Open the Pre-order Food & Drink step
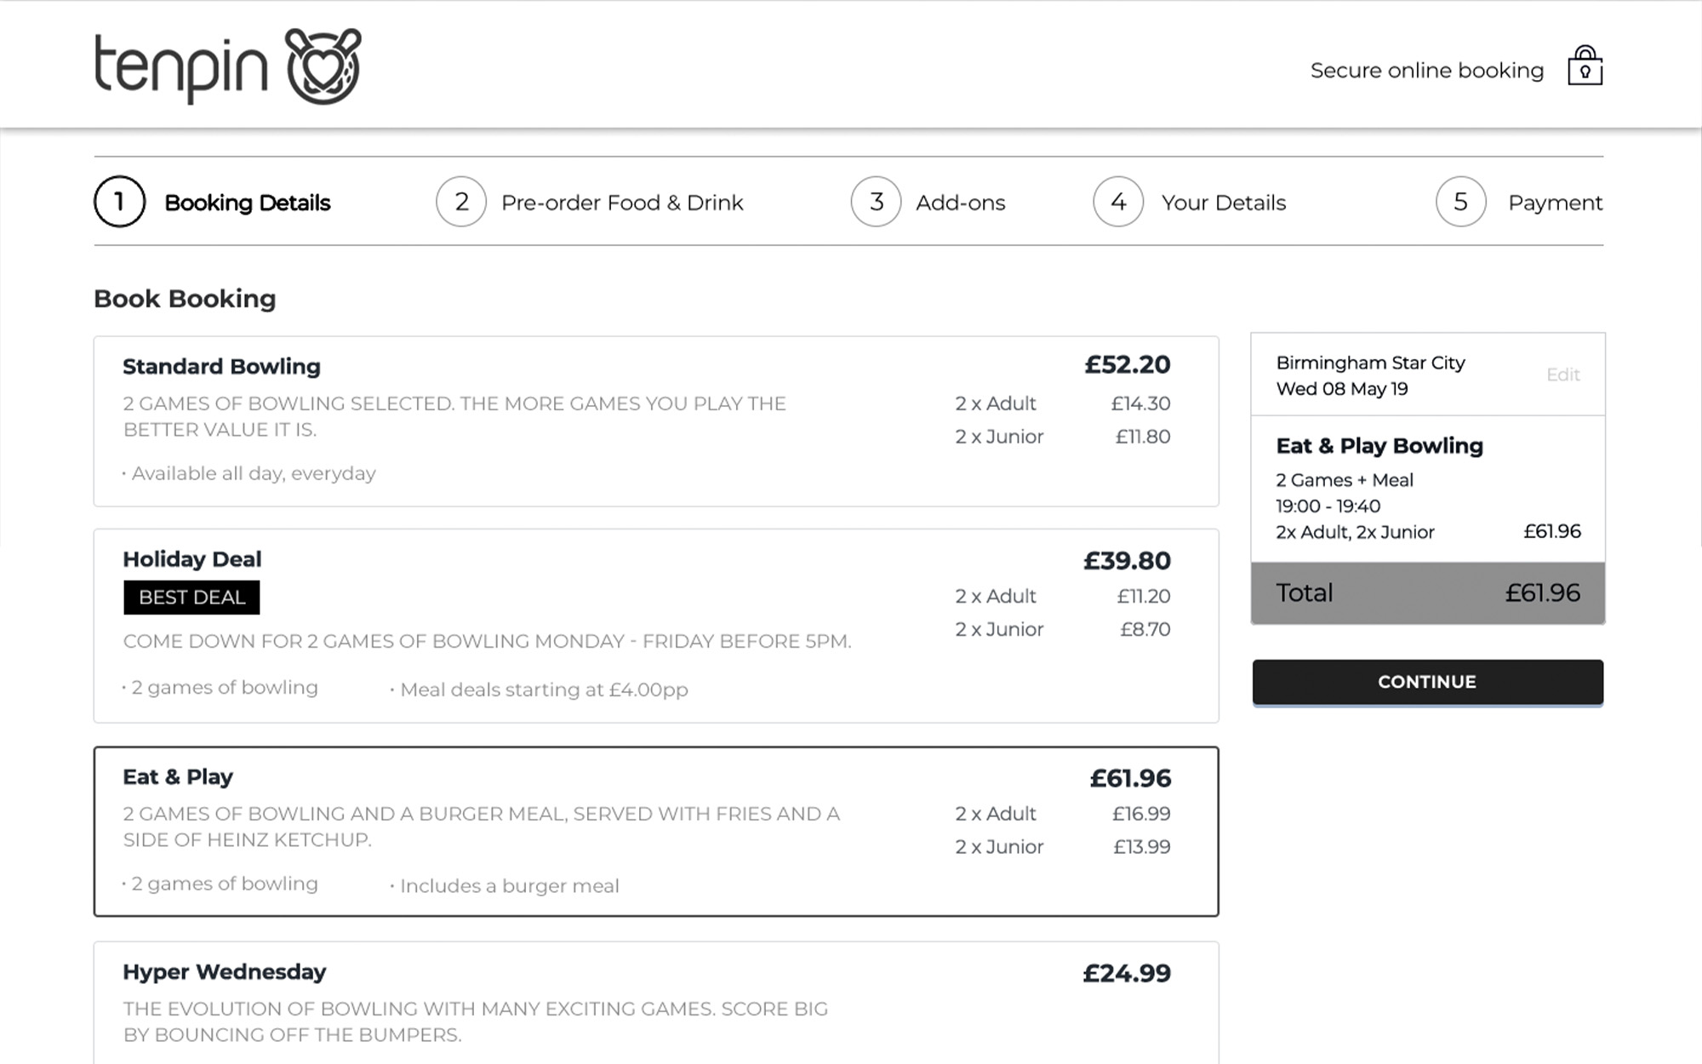The height and width of the screenshot is (1064, 1702). coord(622,203)
